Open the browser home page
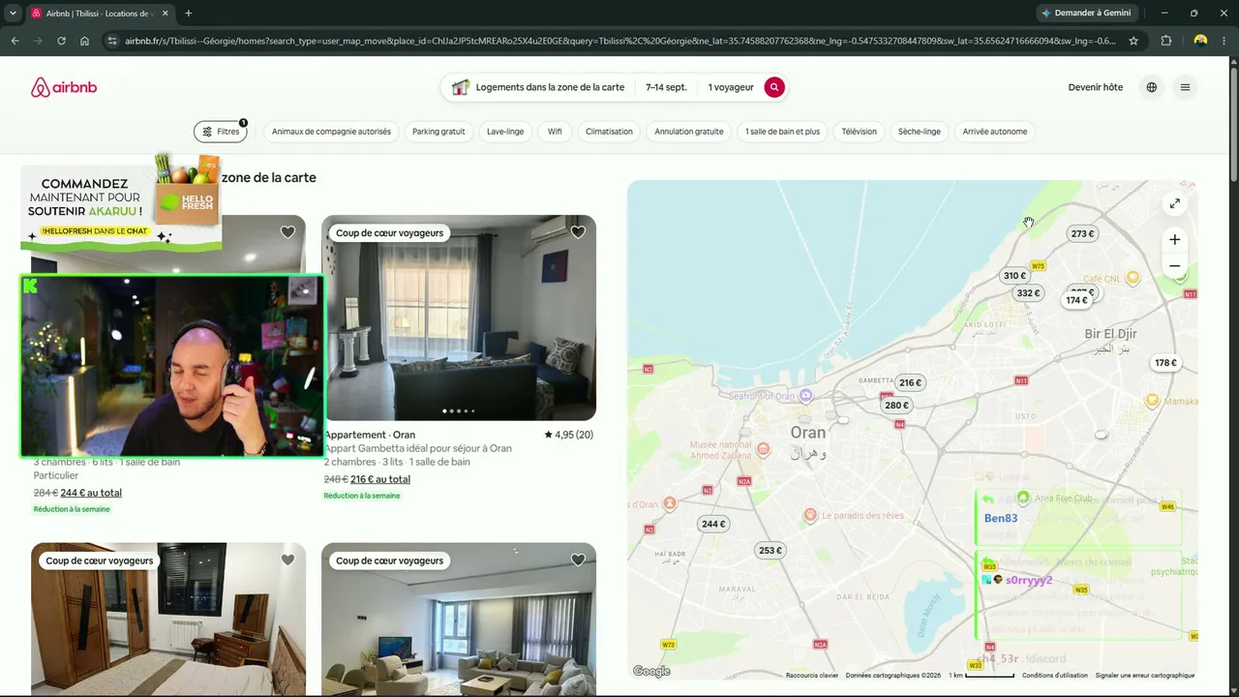Image resolution: width=1239 pixels, height=697 pixels. click(84, 41)
